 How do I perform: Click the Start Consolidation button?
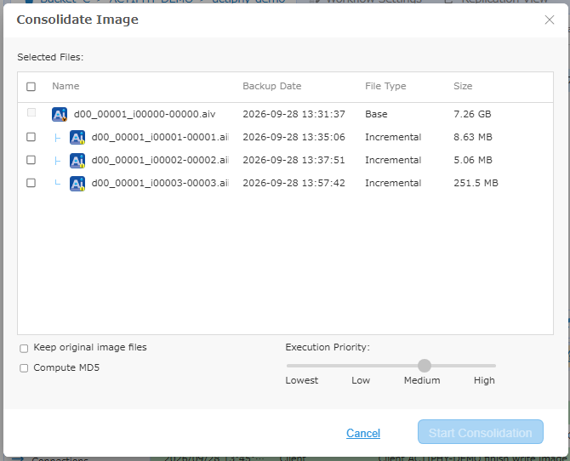point(480,432)
